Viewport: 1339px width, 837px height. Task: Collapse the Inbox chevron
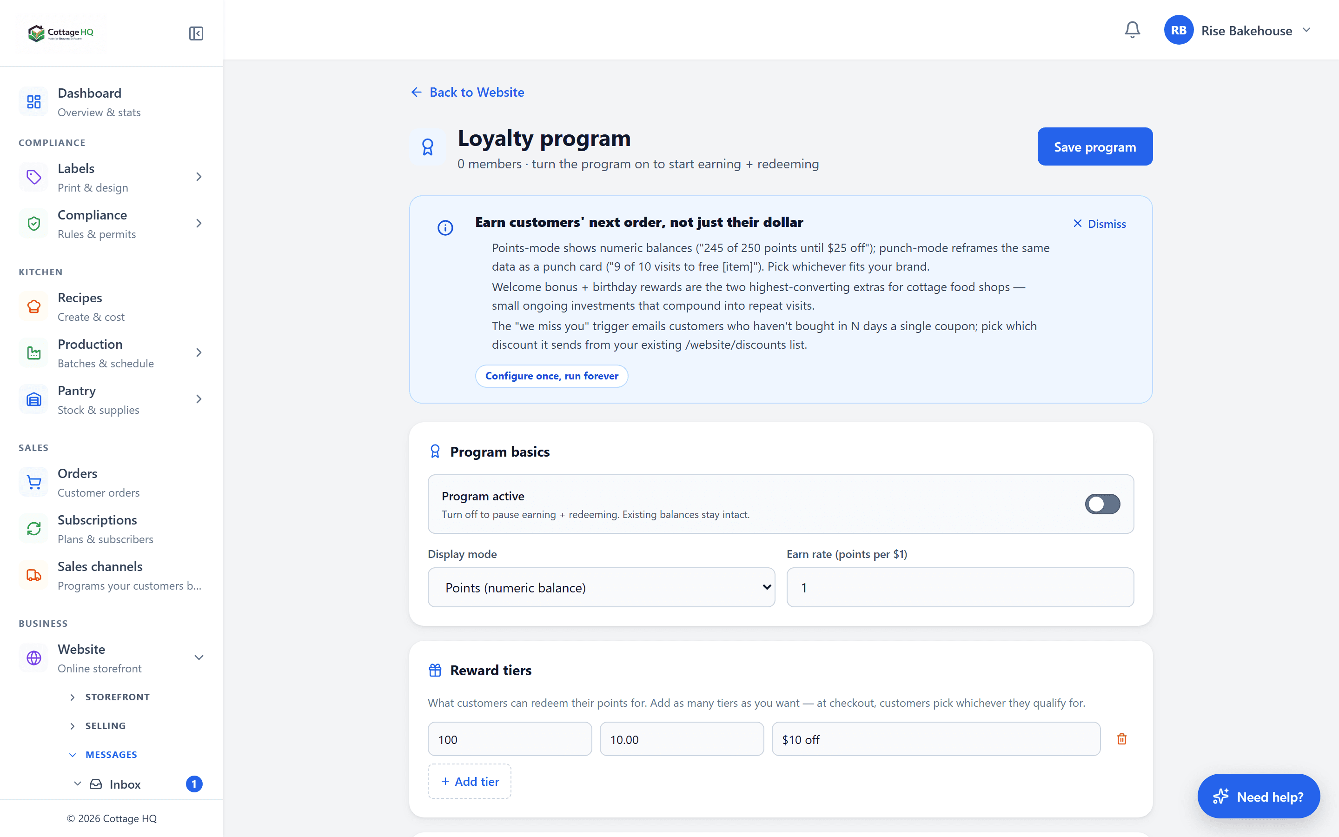[x=78, y=784]
